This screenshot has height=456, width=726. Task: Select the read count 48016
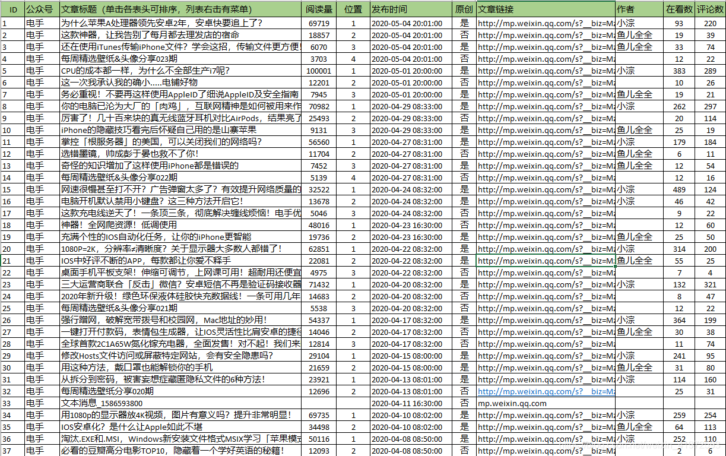[x=319, y=225]
